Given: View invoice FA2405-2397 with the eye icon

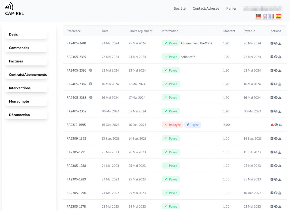Looking at the screenshot, I should pyautogui.click(x=276, y=57).
